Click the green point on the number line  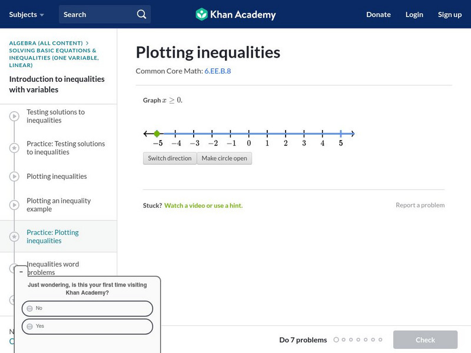coord(157,134)
